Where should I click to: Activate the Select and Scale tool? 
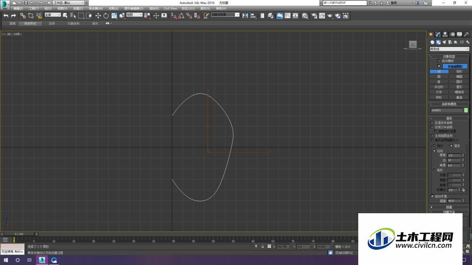(114, 16)
